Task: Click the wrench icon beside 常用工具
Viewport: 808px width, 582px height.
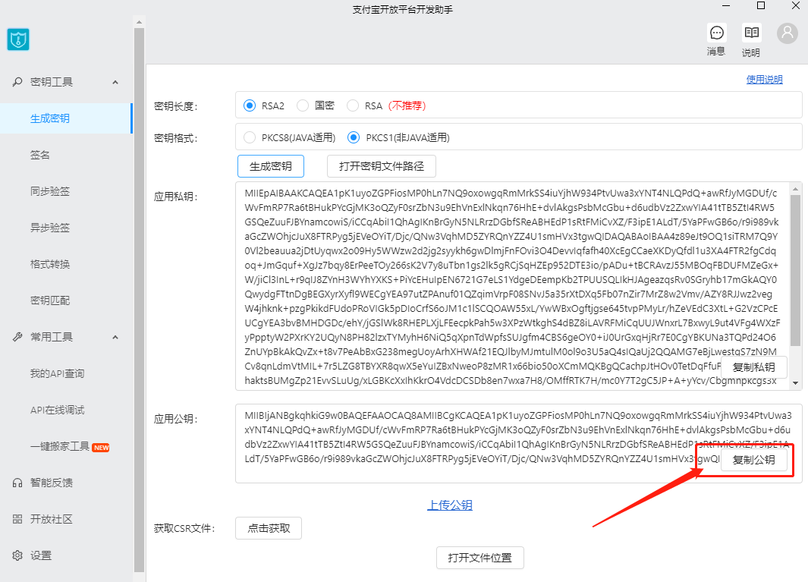Action: tap(17, 337)
